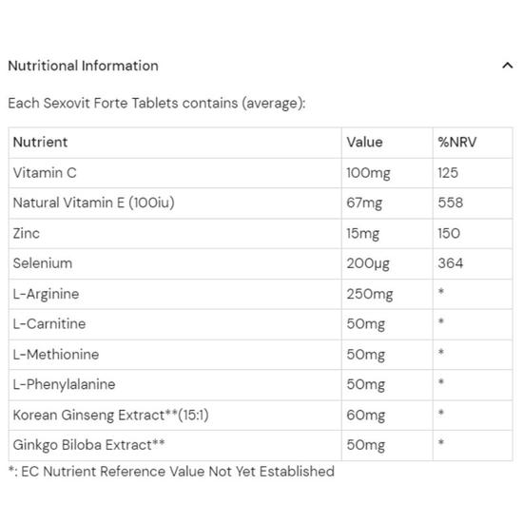Screen dimensions: 523x523
Task: Click the EC Nutrient Reference Value footnote
Action: pos(171,472)
